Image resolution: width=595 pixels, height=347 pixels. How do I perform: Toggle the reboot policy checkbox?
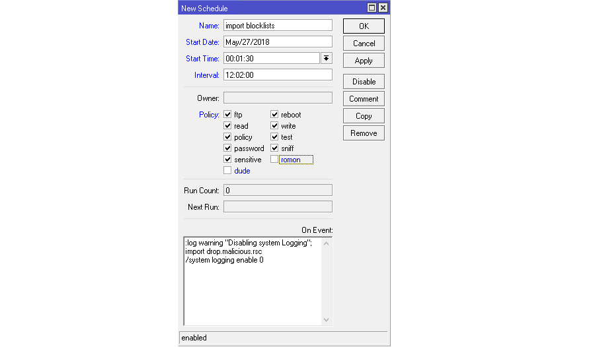tap(274, 114)
